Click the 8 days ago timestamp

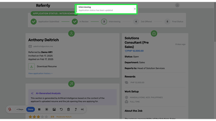[x=180, y=44]
